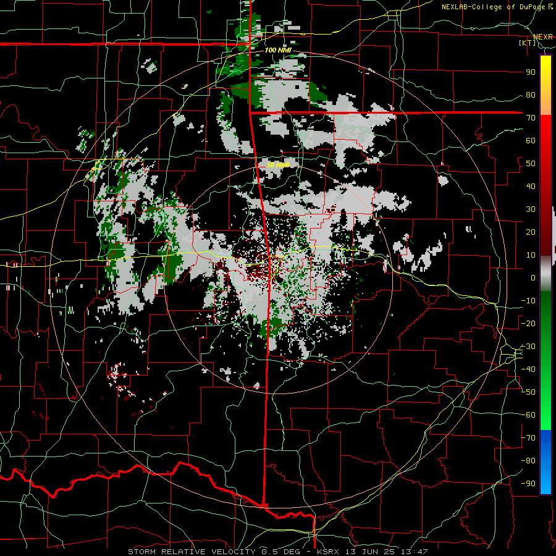Image resolution: width=556 pixels, height=556 pixels.
Task: Click the 30 value on the velocity scale
Action: pos(531,209)
